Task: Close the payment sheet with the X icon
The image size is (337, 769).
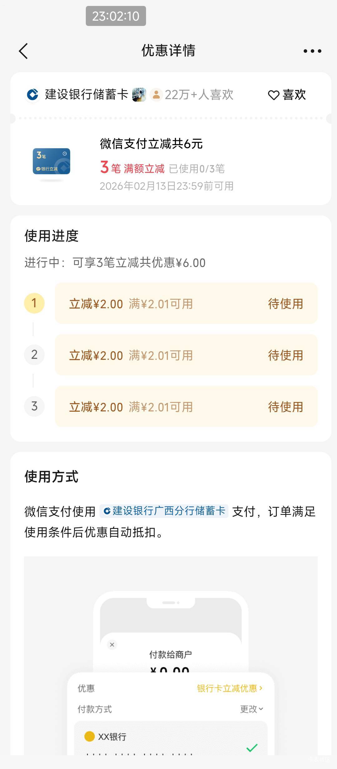Action: coord(112,645)
